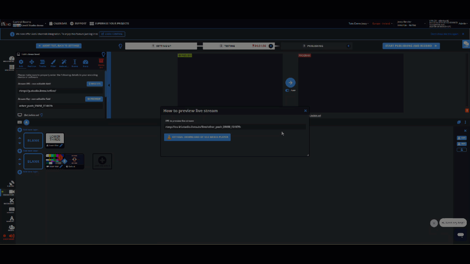Image resolution: width=470 pixels, height=264 pixels.
Task: Open the Guests sidebar panel
Action: tap(11, 228)
